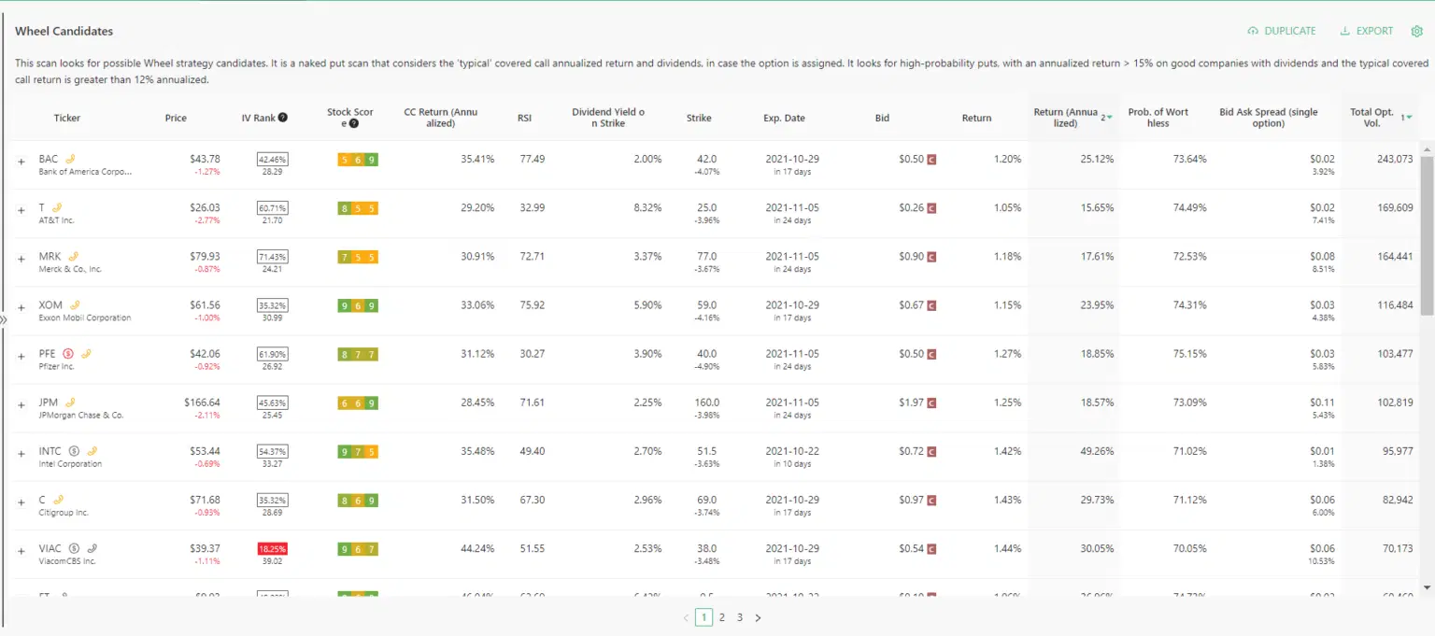Click the dollar badge icon beside PFE
Viewport: 1435px width, 636px height.
pyautogui.click(x=67, y=354)
